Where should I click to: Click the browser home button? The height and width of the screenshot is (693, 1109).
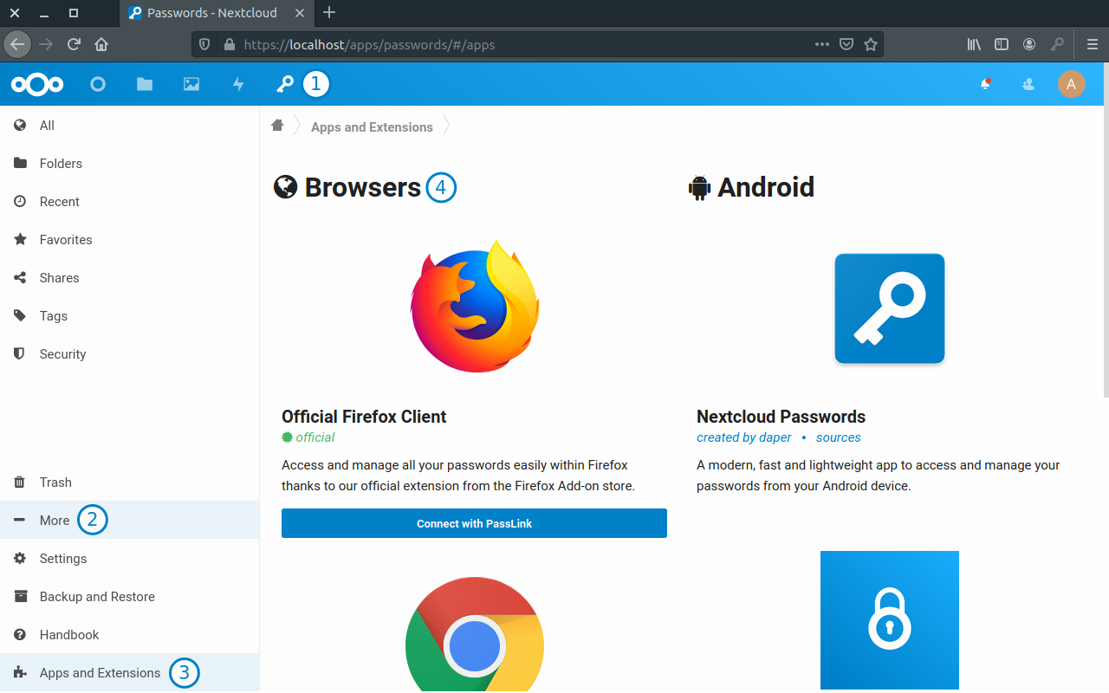tap(101, 44)
